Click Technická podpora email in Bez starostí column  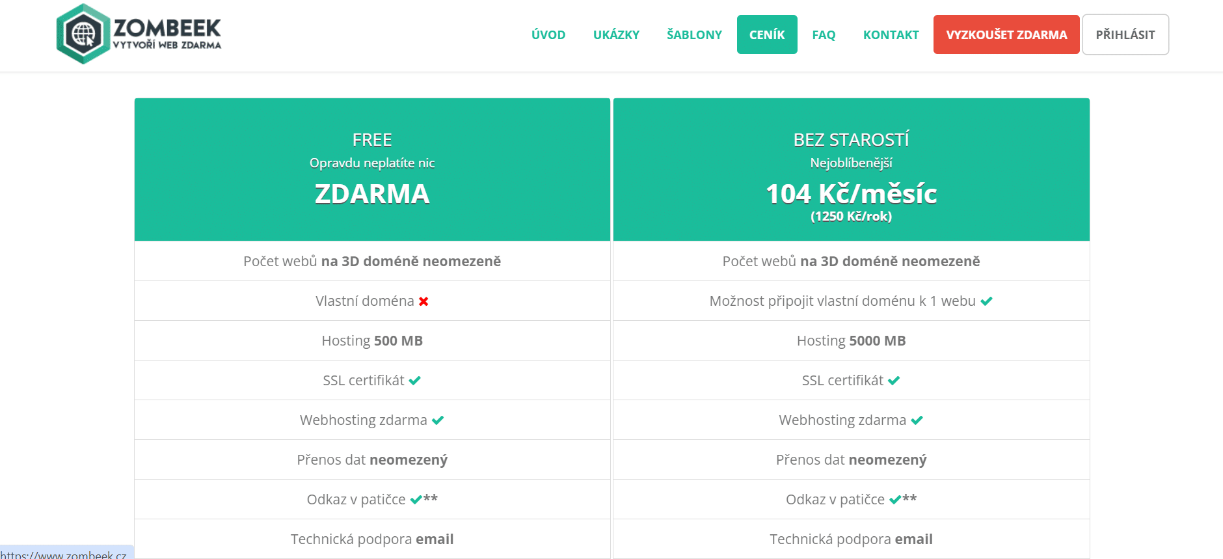(852, 539)
